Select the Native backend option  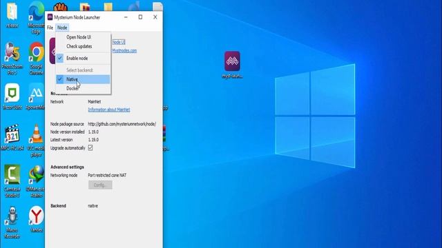click(x=83, y=79)
